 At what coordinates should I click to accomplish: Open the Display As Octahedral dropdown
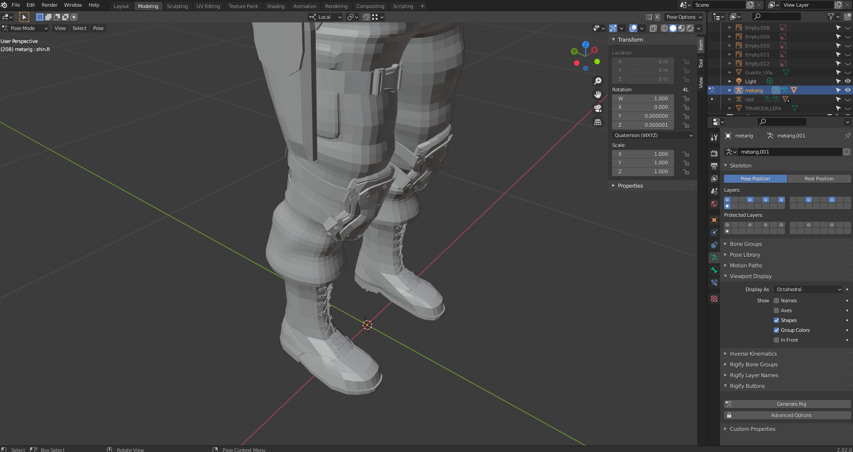(808, 289)
